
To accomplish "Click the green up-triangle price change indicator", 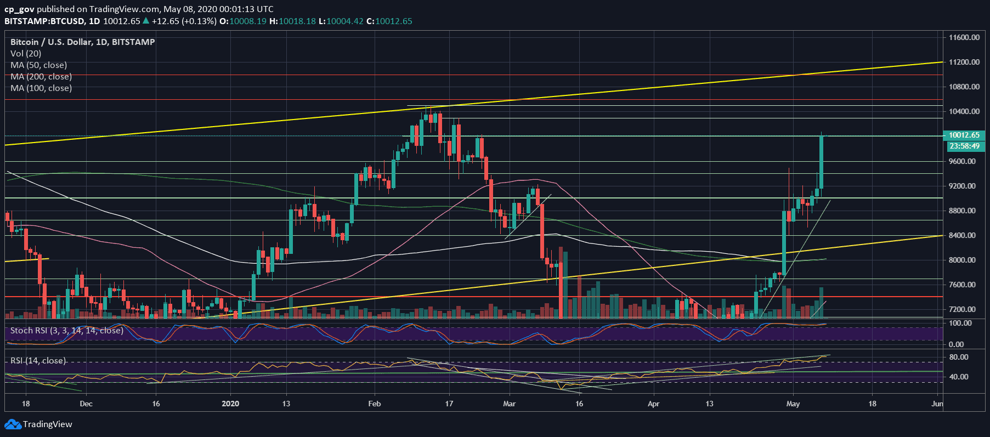I will pyautogui.click(x=145, y=21).
